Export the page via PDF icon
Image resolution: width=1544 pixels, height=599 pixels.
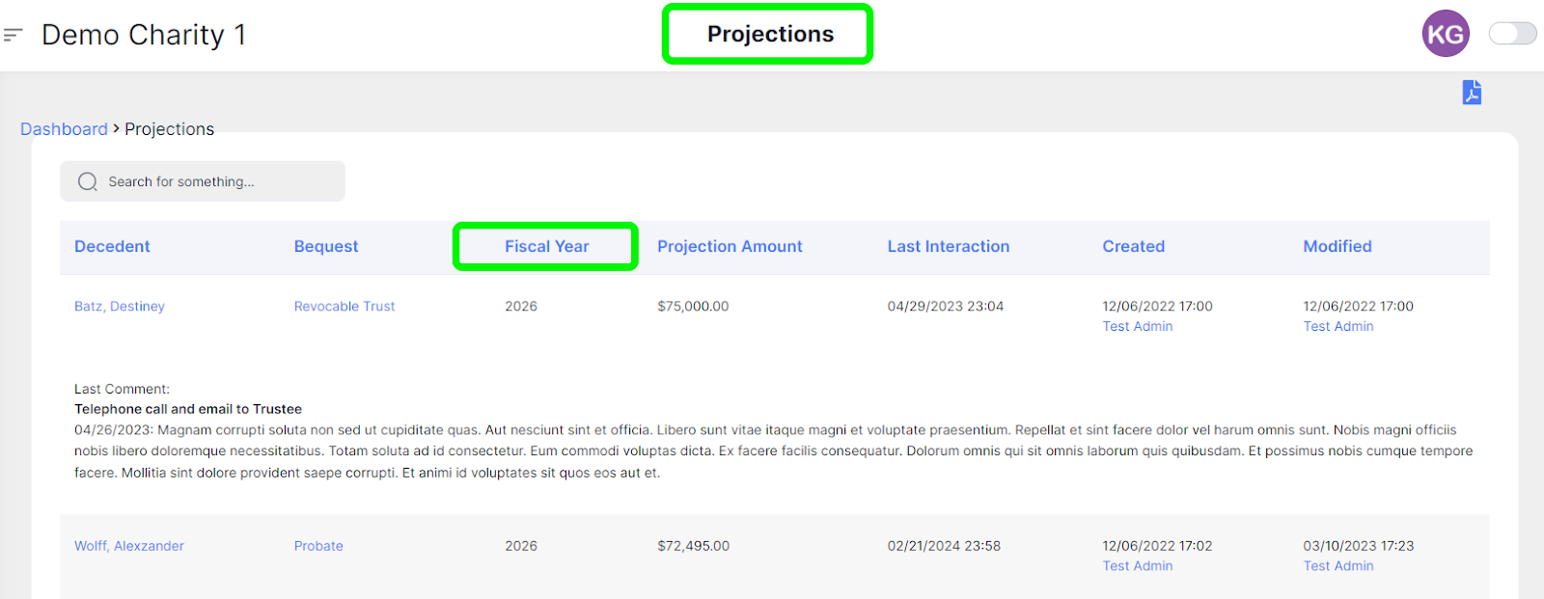click(x=1472, y=92)
